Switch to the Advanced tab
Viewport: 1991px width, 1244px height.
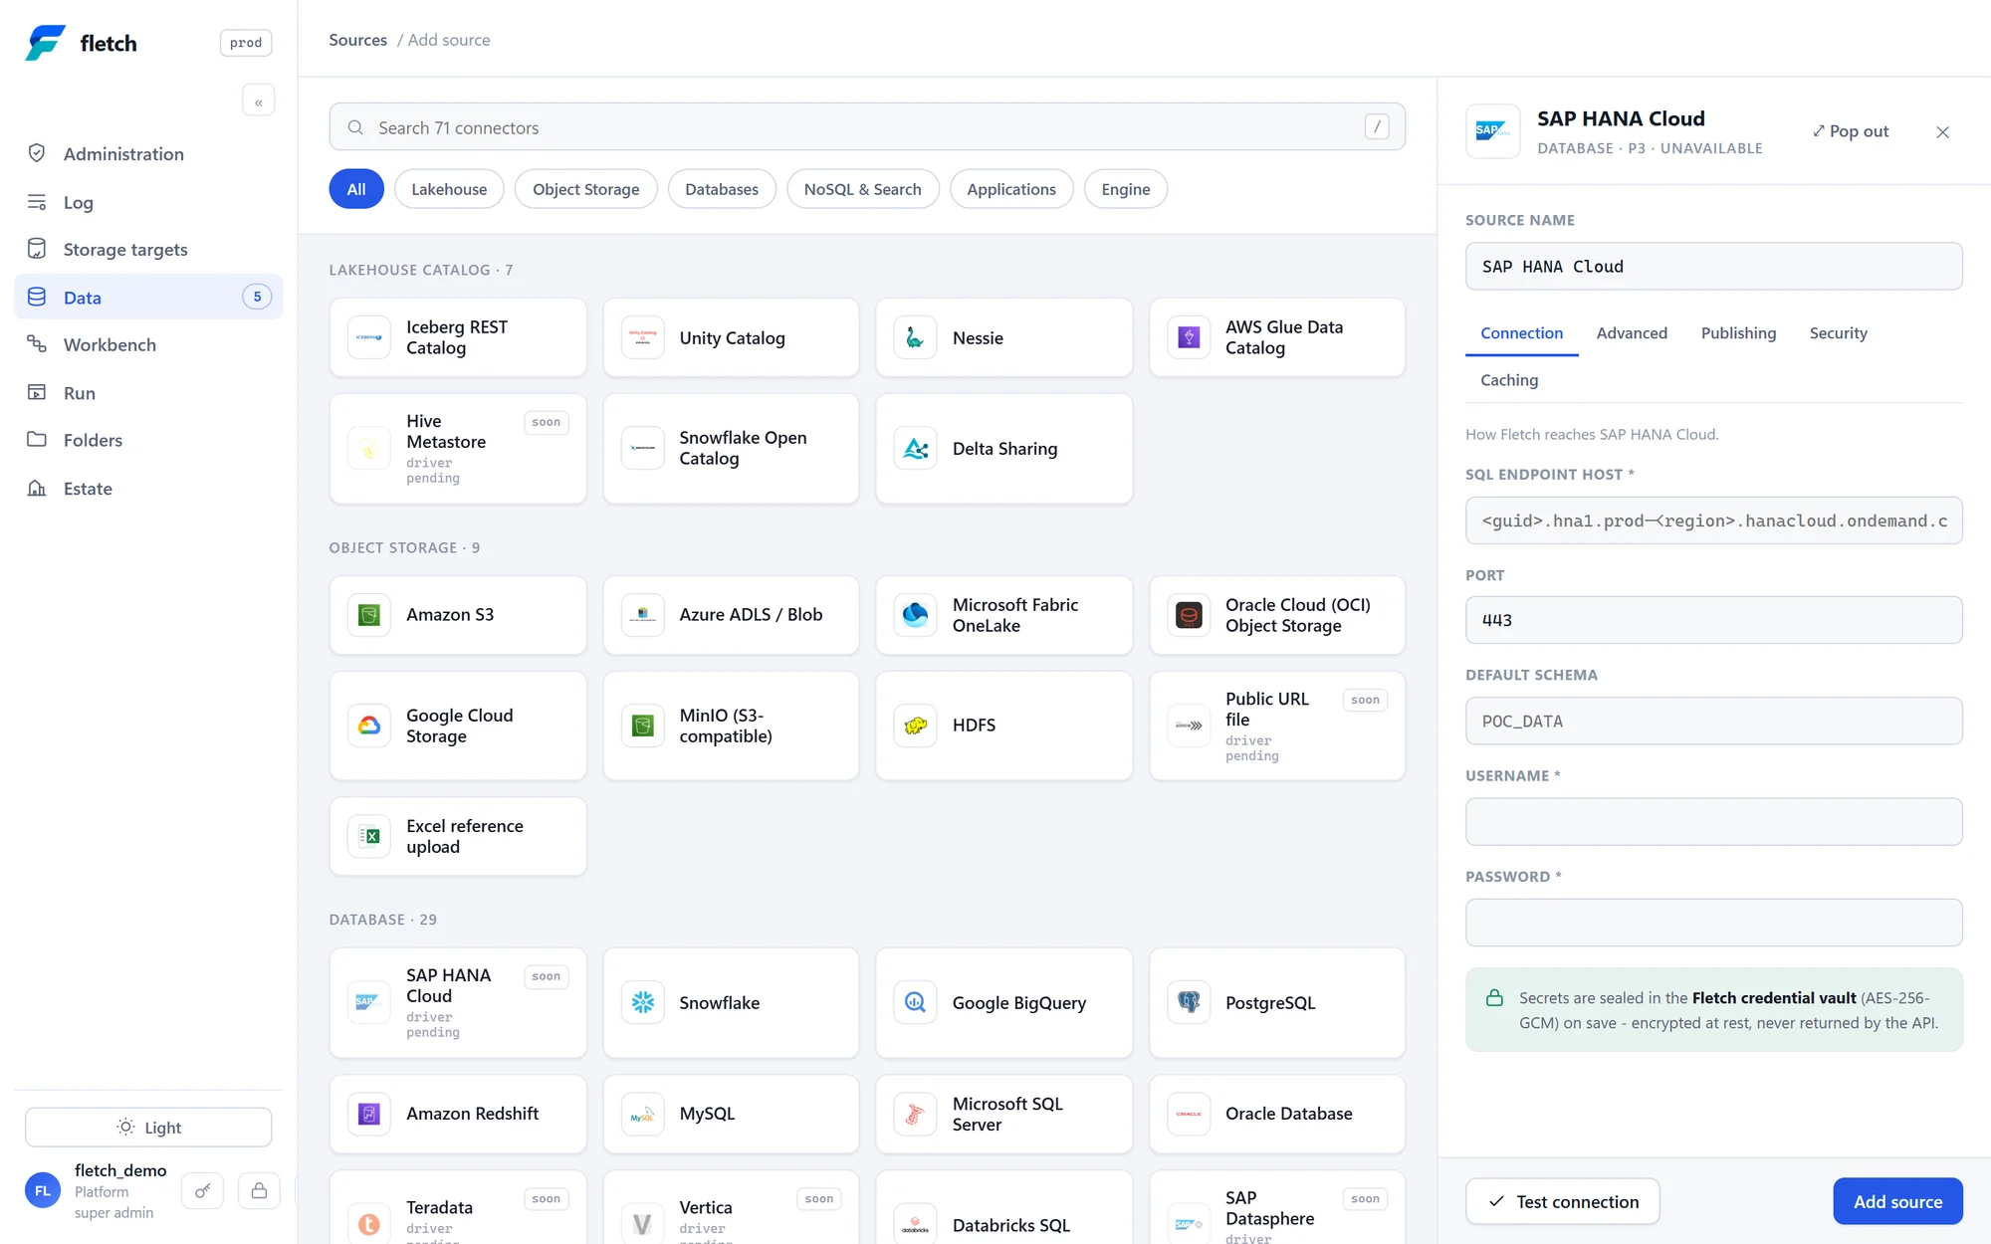click(1632, 333)
